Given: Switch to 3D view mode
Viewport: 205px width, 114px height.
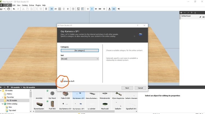Looking at the screenshot, I should coord(51,9).
